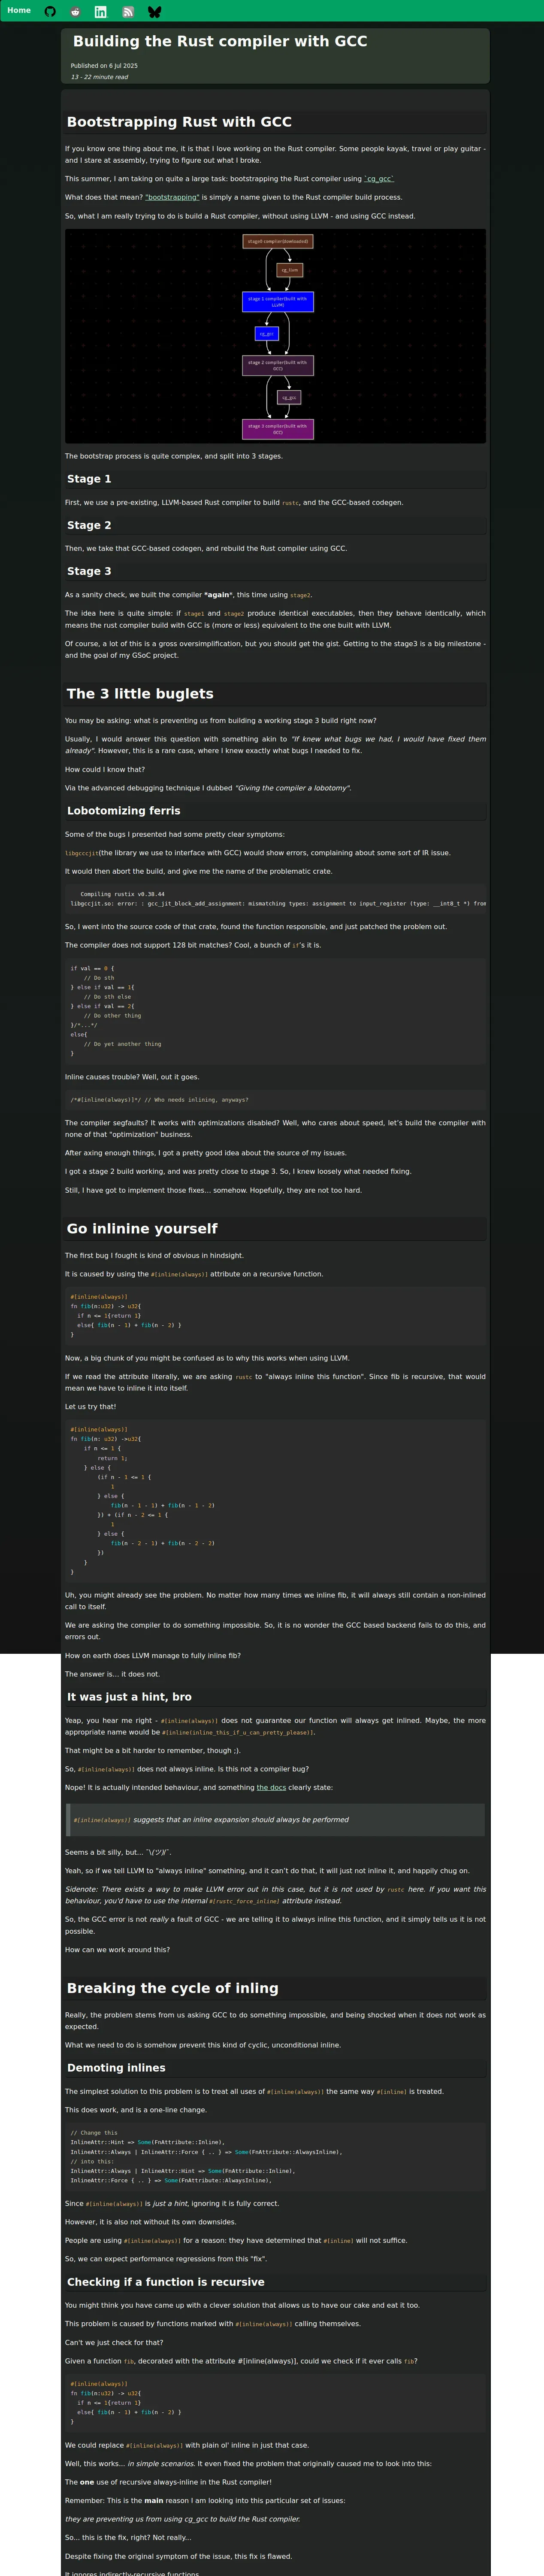Screen dimensions: 544x2576
Task: Click the bootstrap stages diagram image
Action: pos(275,336)
